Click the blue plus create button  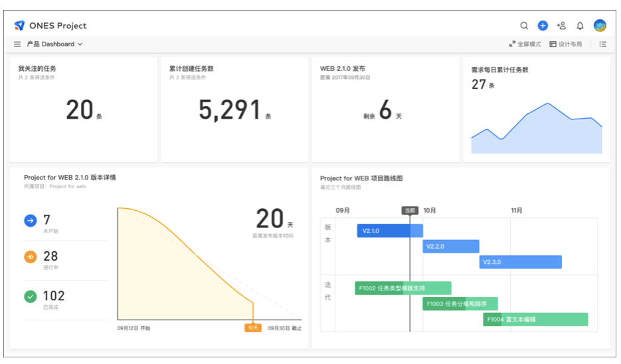click(x=543, y=26)
